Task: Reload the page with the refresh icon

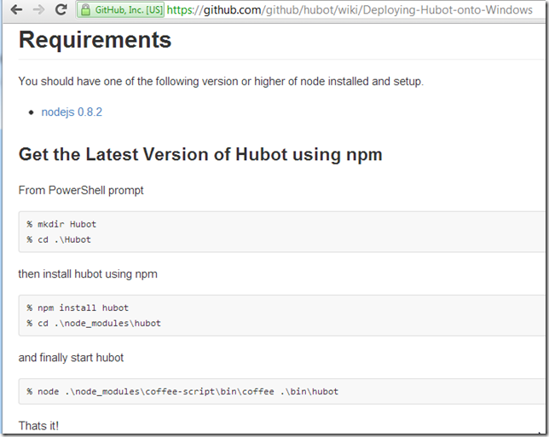Action: tap(61, 10)
